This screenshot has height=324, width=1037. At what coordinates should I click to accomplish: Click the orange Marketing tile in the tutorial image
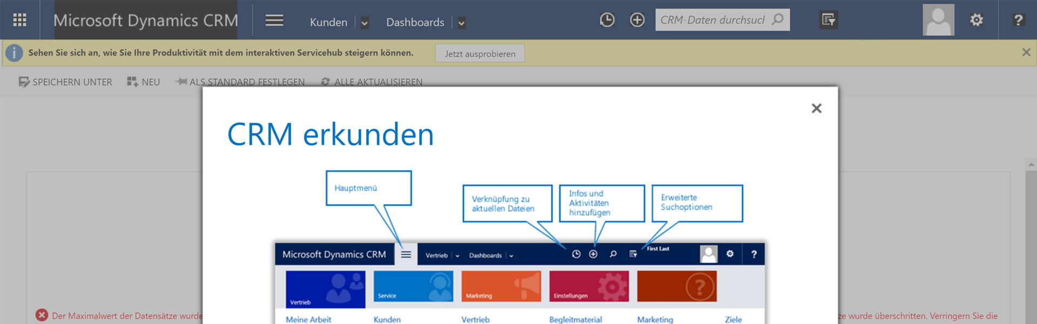[x=501, y=286]
